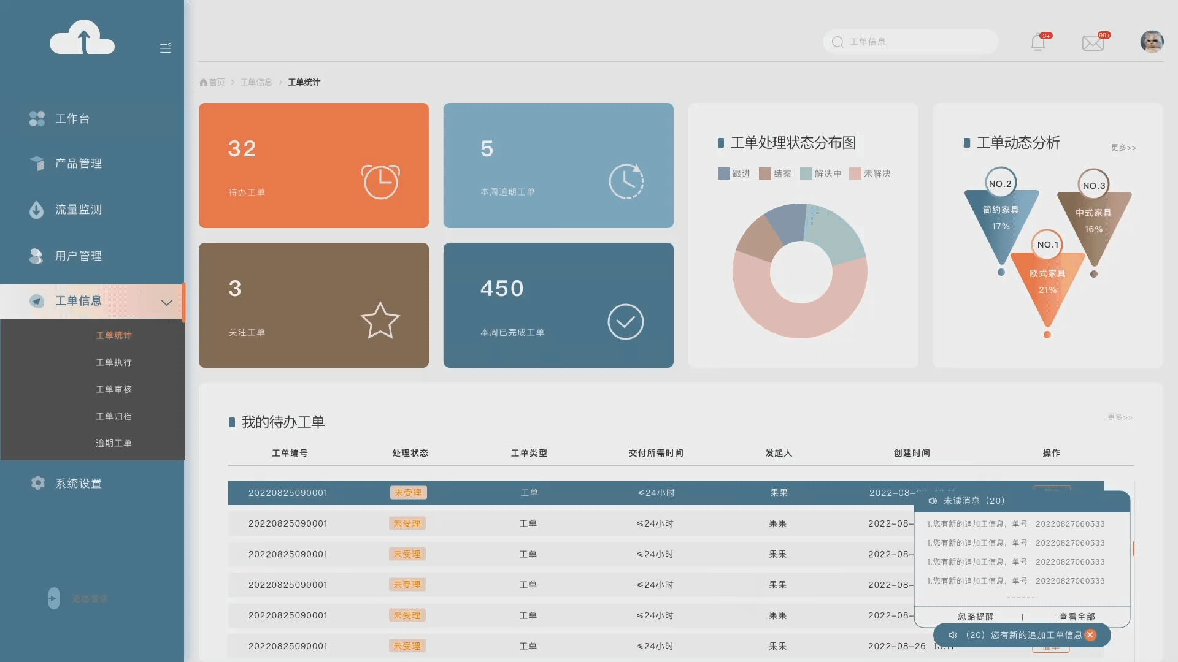Click the star icon on 关注工单 card

(x=380, y=321)
